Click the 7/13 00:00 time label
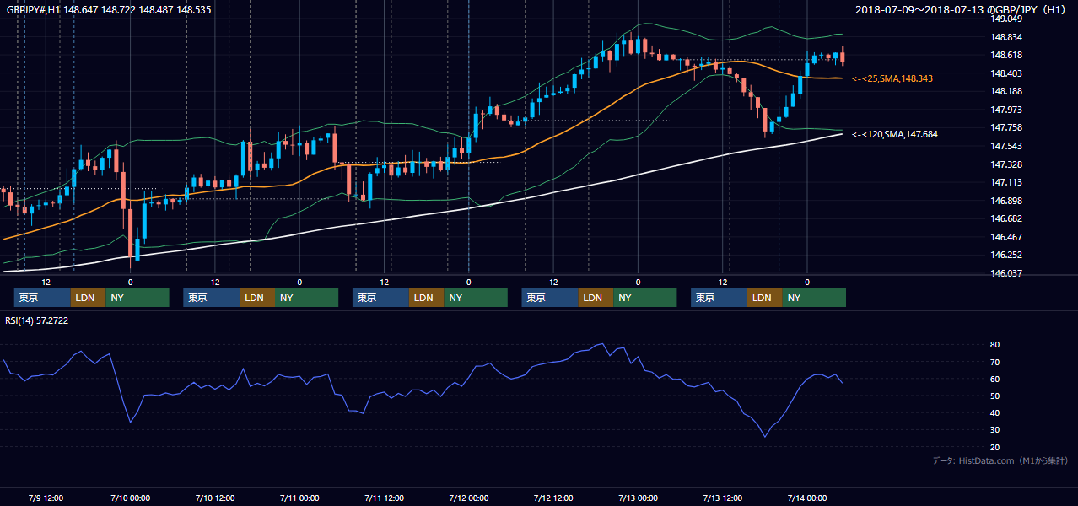Image resolution: width=1078 pixels, height=506 pixels. pyautogui.click(x=638, y=498)
